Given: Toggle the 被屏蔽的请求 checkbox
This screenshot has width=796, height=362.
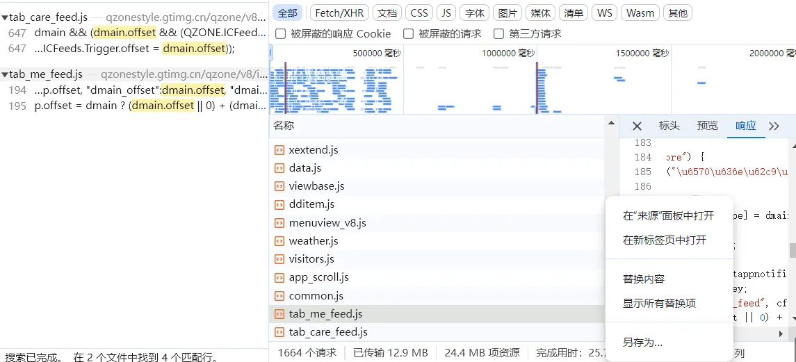Looking at the screenshot, I should point(408,34).
